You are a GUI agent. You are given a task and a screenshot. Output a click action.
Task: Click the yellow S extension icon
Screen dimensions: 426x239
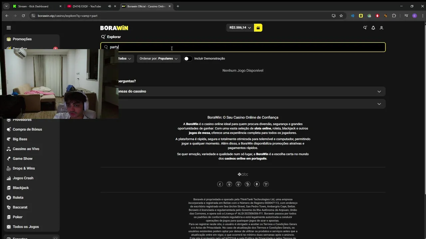pos(361,16)
